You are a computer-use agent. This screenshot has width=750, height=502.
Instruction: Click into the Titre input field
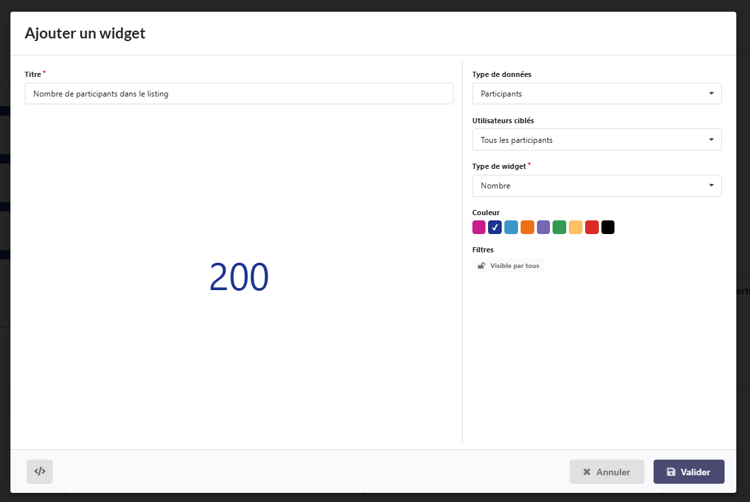[238, 94]
